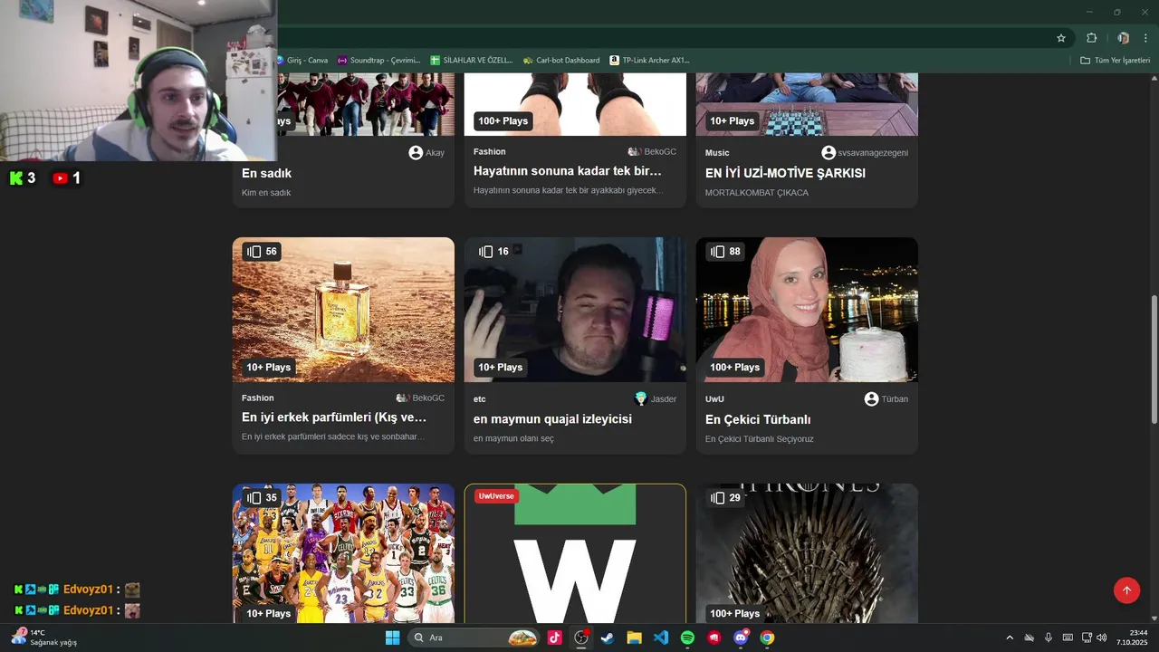
Task: Click the microphone tray icon
Action: [x=1049, y=638]
